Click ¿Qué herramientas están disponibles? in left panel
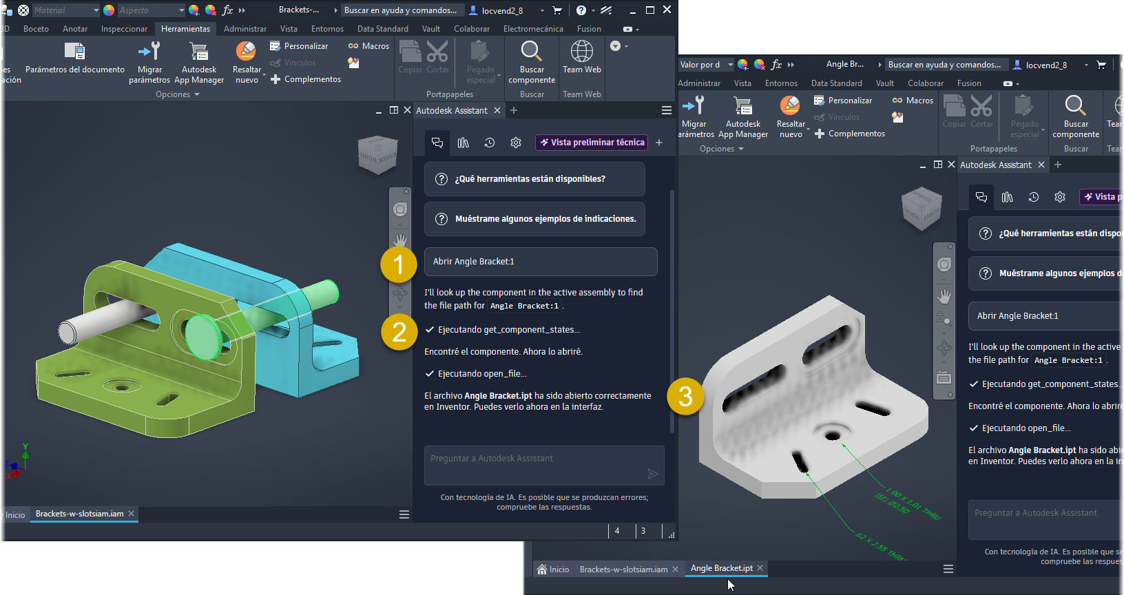Viewport: 1124px width, 595px height. pos(534,179)
